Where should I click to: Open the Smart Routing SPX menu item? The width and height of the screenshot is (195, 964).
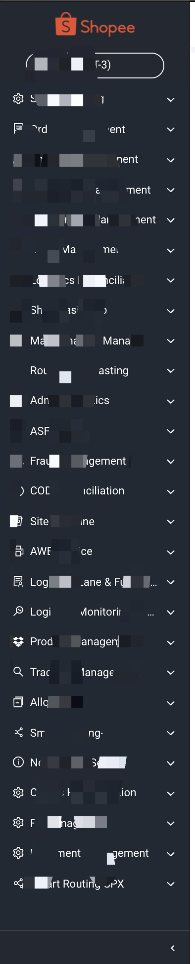pyautogui.click(x=95, y=884)
